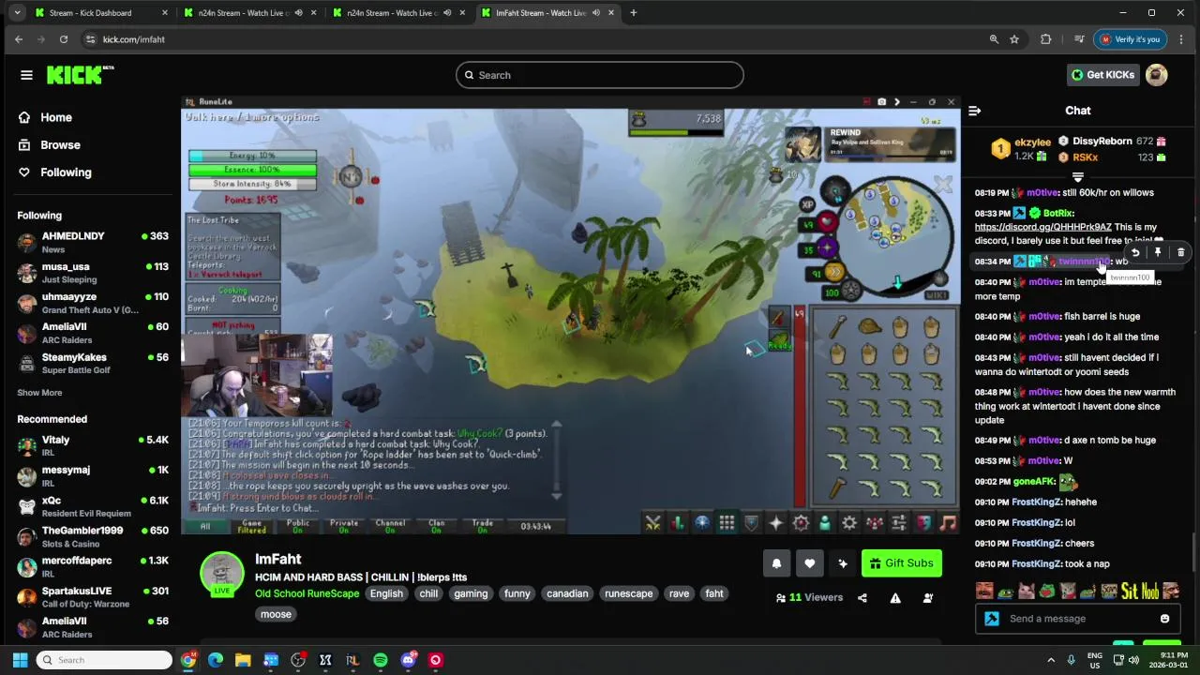1200x675 pixels.
Task: Open the discord.gg invite link in chat
Action: click(x=1042, y=227)
